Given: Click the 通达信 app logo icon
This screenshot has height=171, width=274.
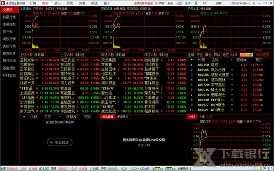Looking at the screenshot, I should (x=3, y=3).
